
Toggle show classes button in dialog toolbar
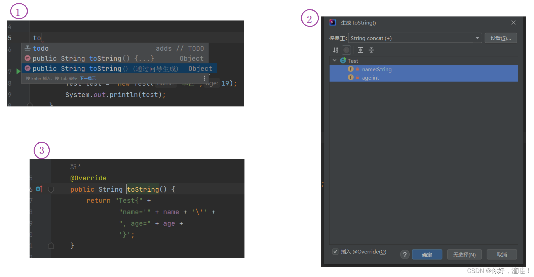(x=346, y=50)
